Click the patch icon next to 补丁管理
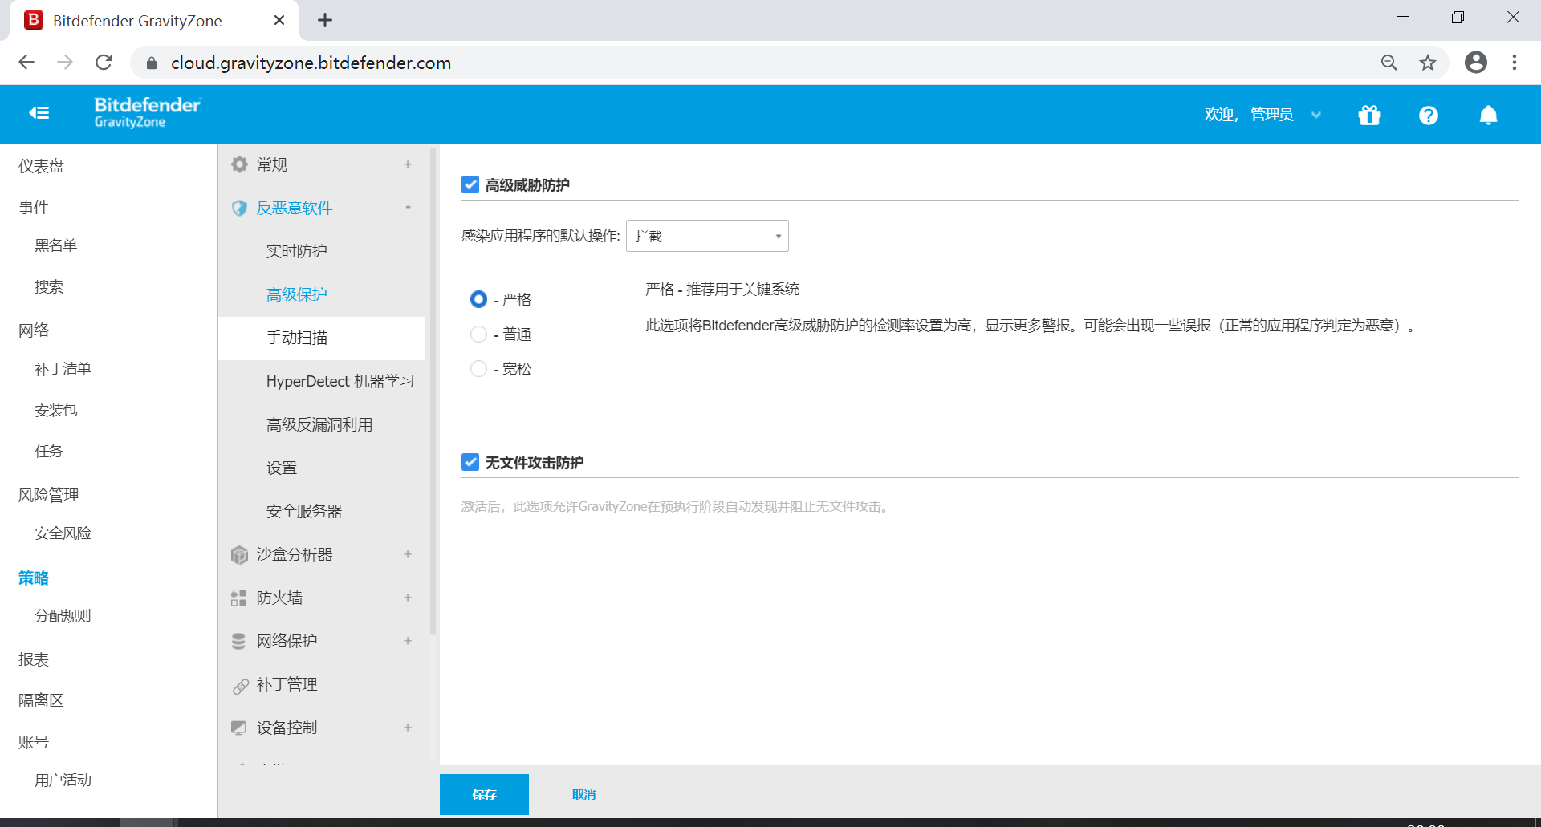 point(240,686)
